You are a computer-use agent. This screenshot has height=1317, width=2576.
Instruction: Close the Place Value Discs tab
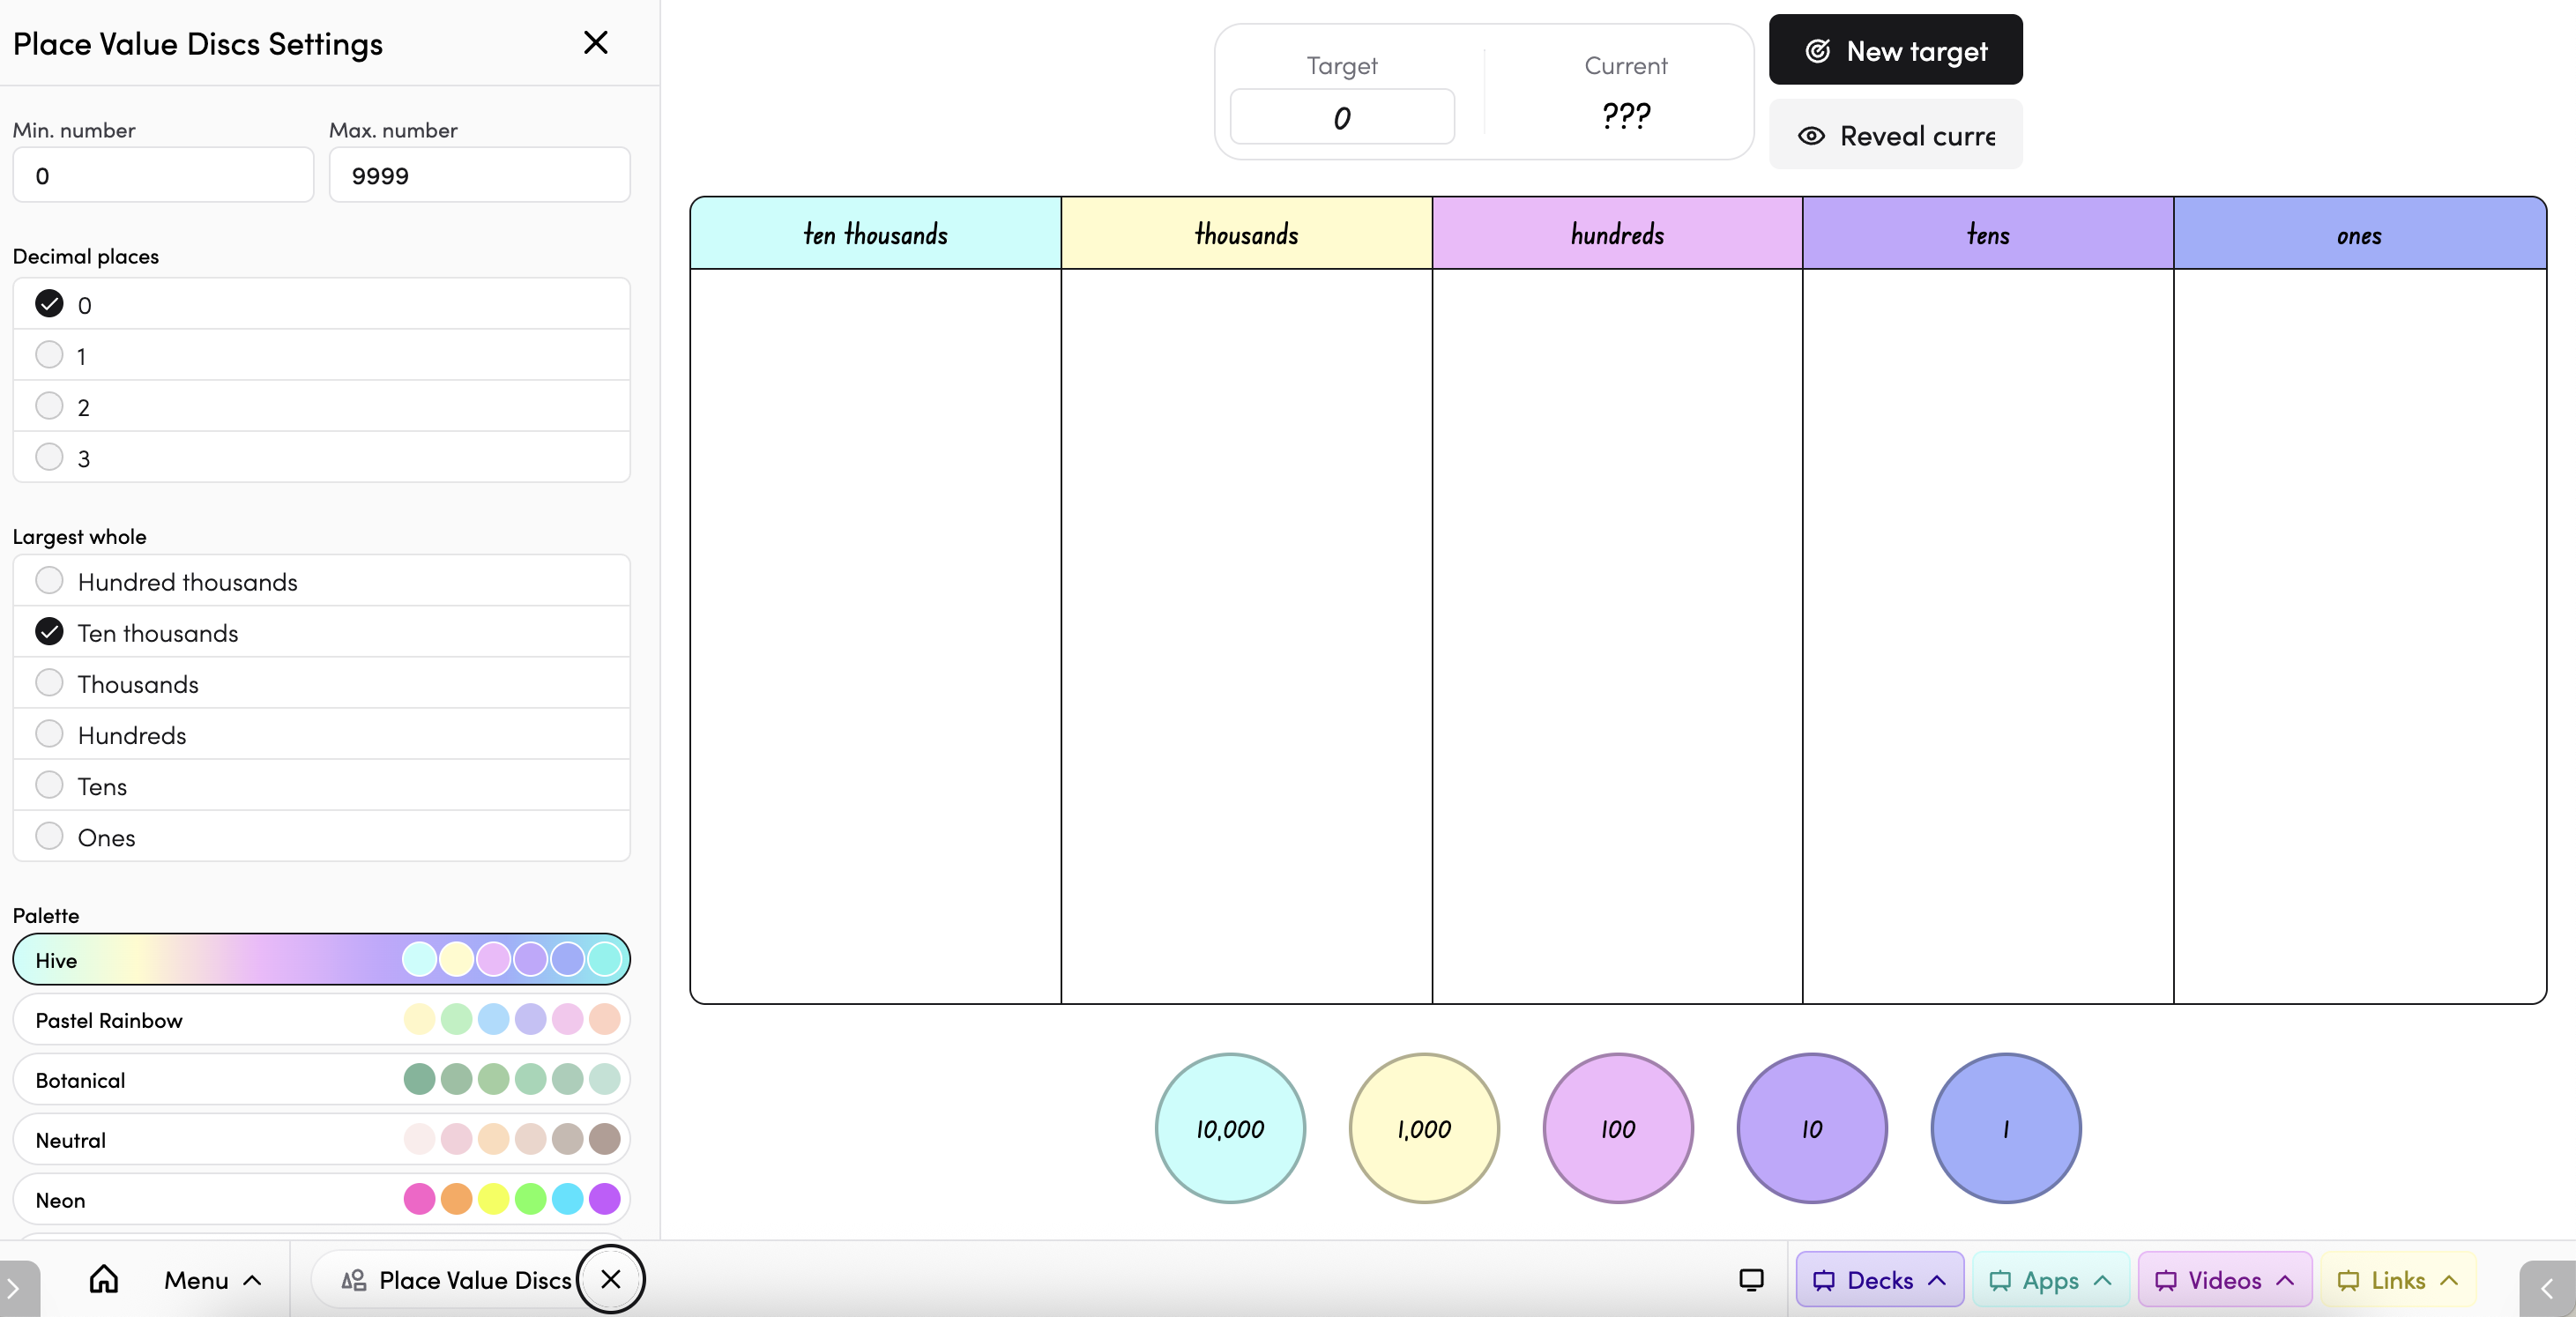[611, 1279]
